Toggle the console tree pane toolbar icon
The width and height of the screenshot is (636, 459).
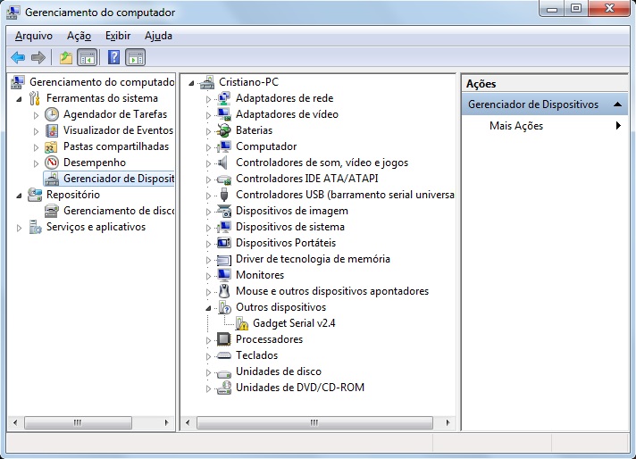pyautogui.click(x=88, y=58)
